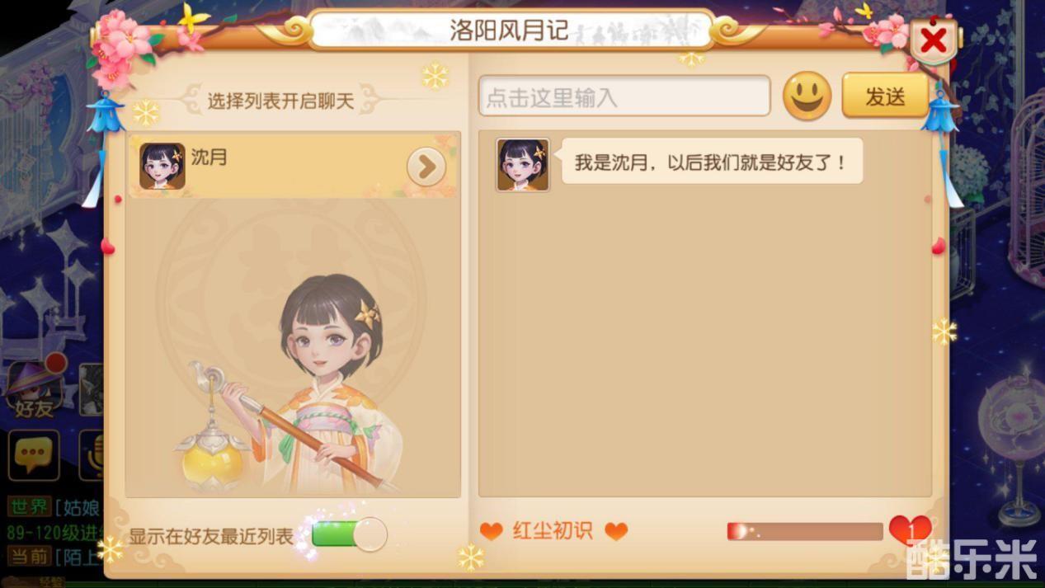Tap the microphone voice icon
Screen dimensions: 1045x588
(91, 455)
